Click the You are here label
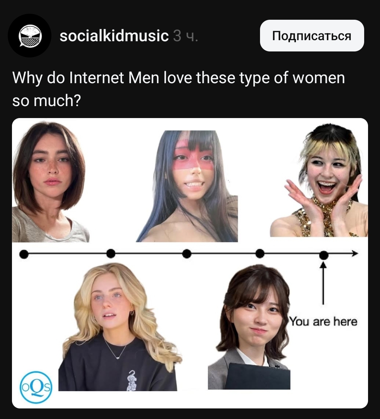 [323, 321]
